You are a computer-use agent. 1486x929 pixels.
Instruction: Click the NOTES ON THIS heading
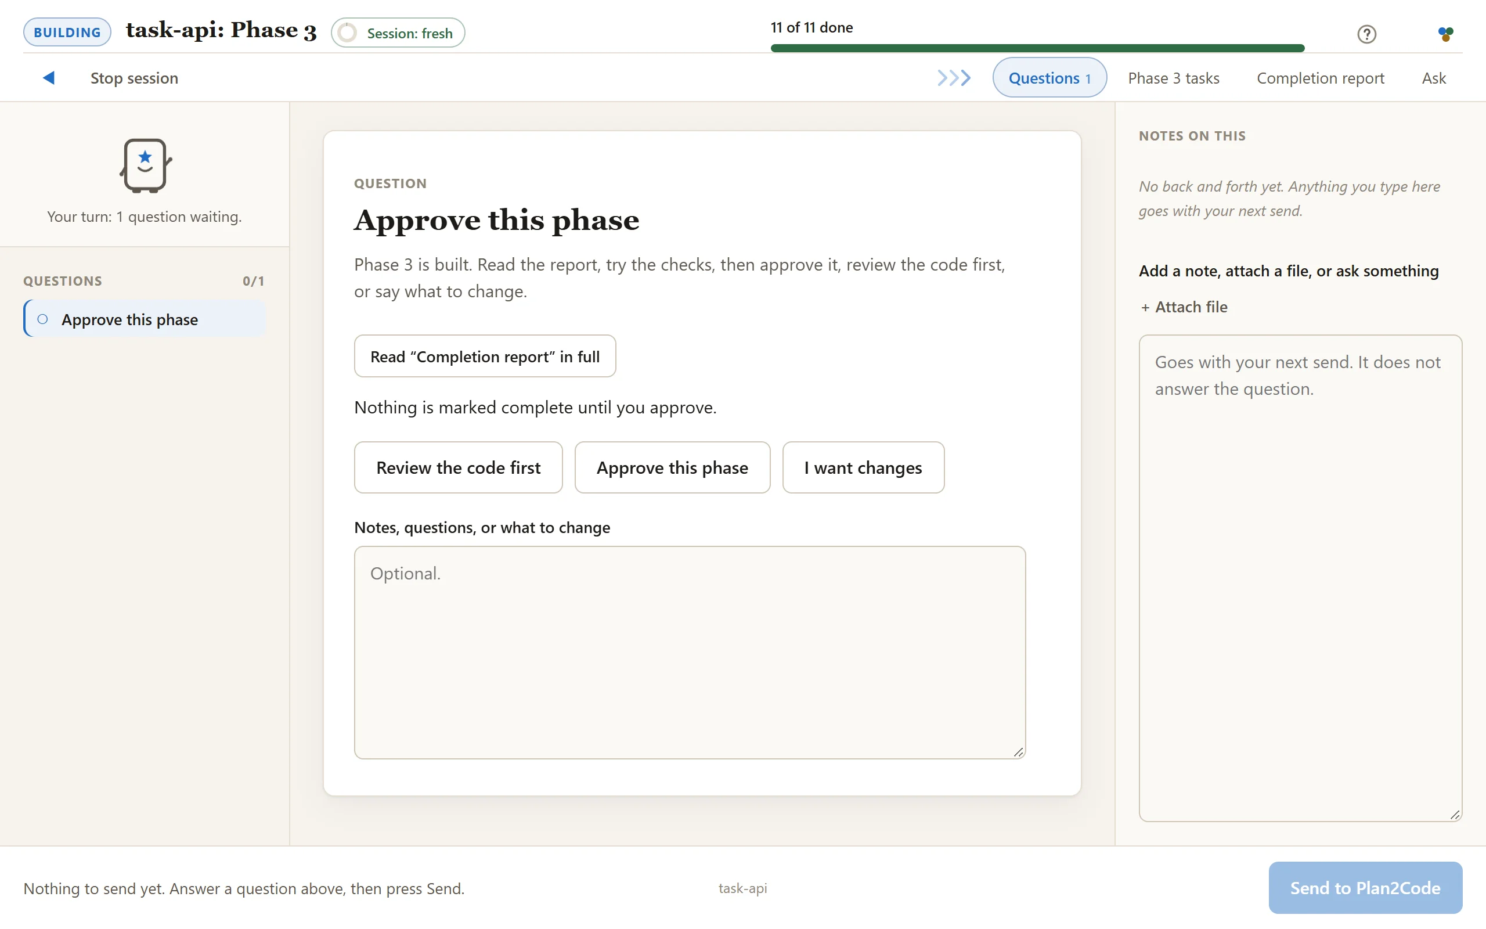pos(1192,136)
